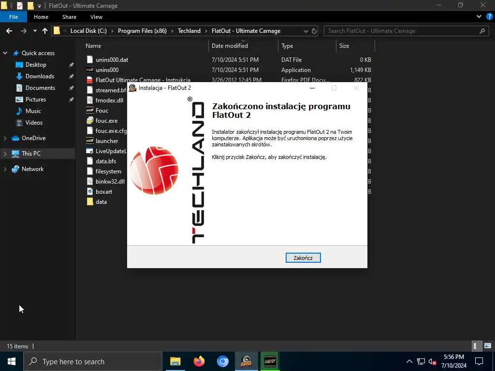Open Documents in Quick access
The height and width of the screenshot is (371, 495).
40,88
